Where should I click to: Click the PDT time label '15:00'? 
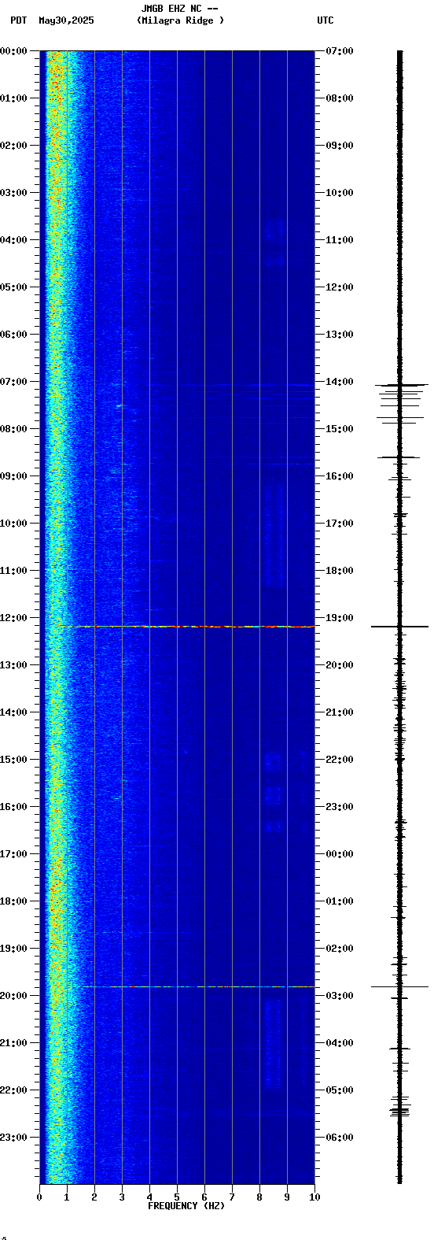13,760
